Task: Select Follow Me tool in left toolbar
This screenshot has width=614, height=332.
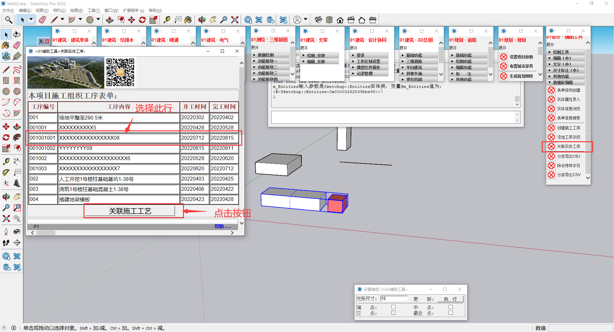Action: pyautogui.click(x=17, y=137)
